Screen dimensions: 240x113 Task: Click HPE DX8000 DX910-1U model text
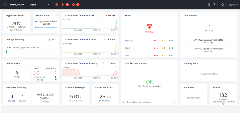(x=45, y=96)
